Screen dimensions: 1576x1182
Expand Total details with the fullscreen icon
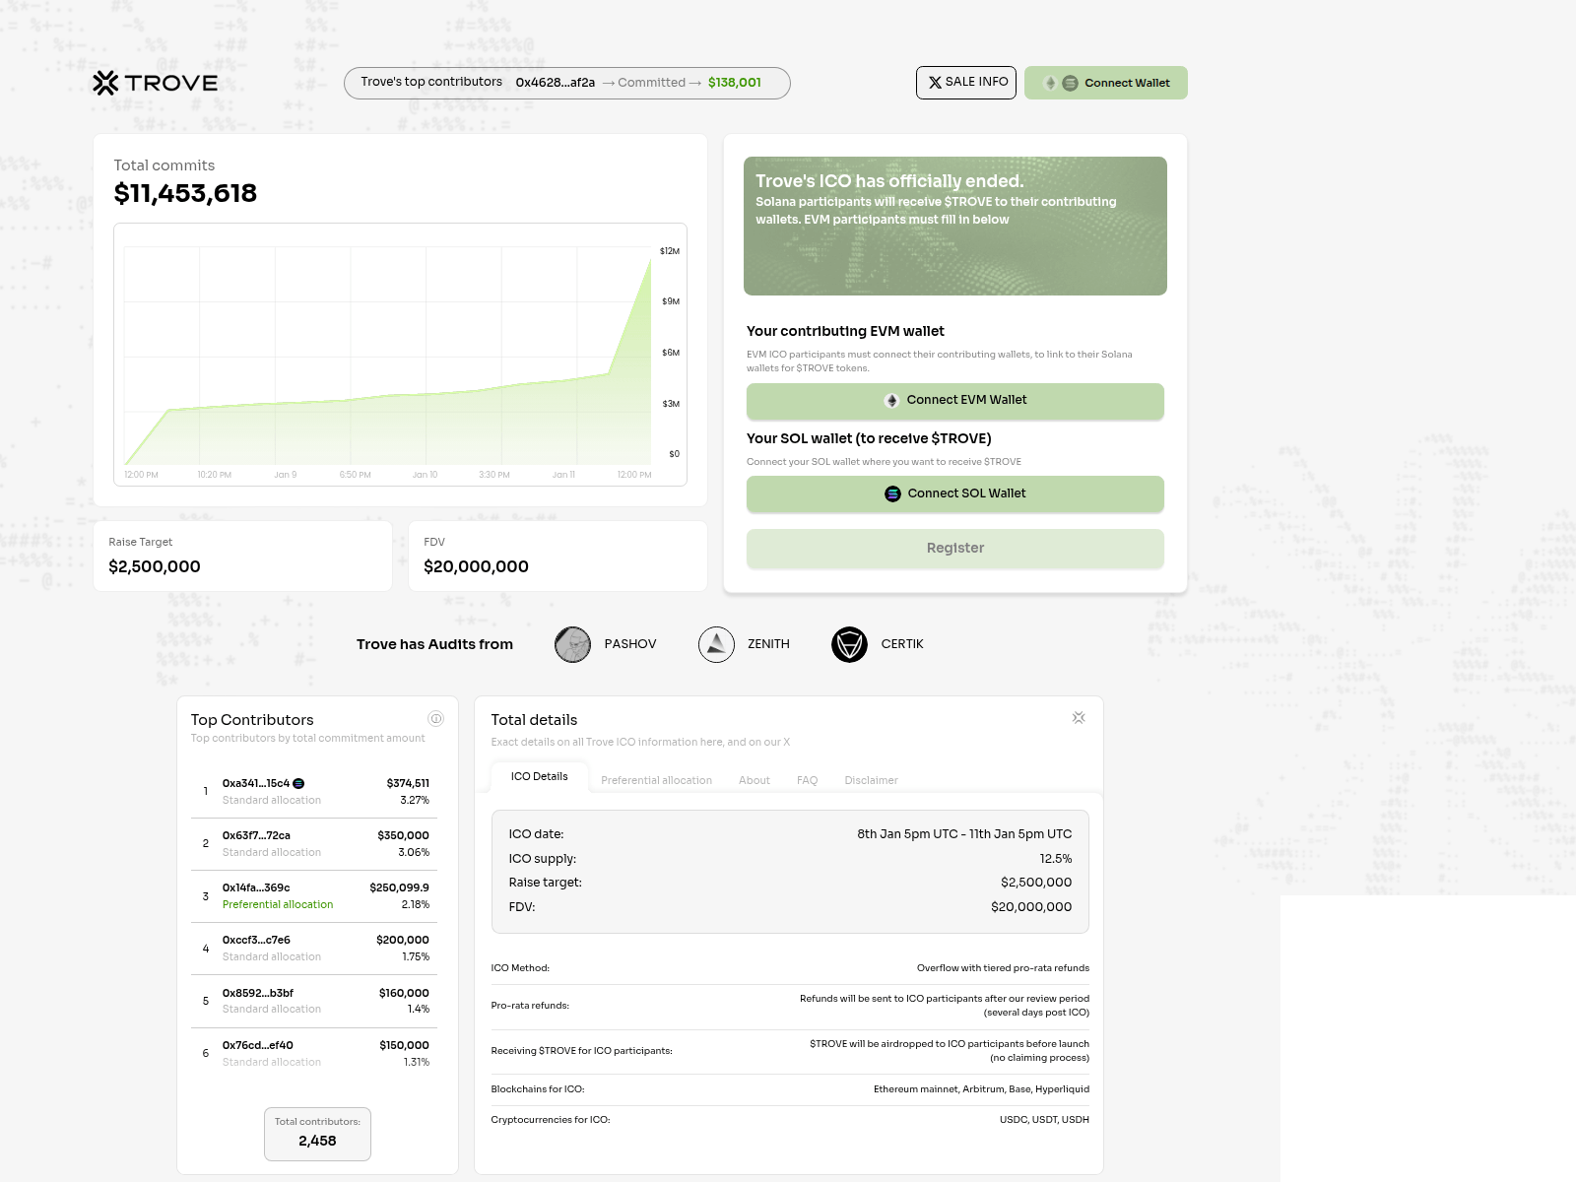point(1079,718)
